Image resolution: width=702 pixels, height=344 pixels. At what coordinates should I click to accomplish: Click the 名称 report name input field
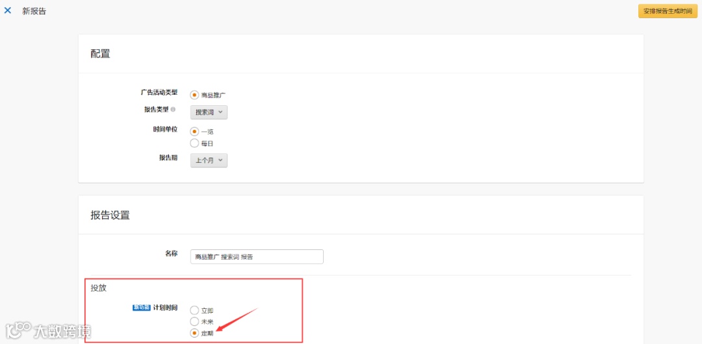[257, 257]
